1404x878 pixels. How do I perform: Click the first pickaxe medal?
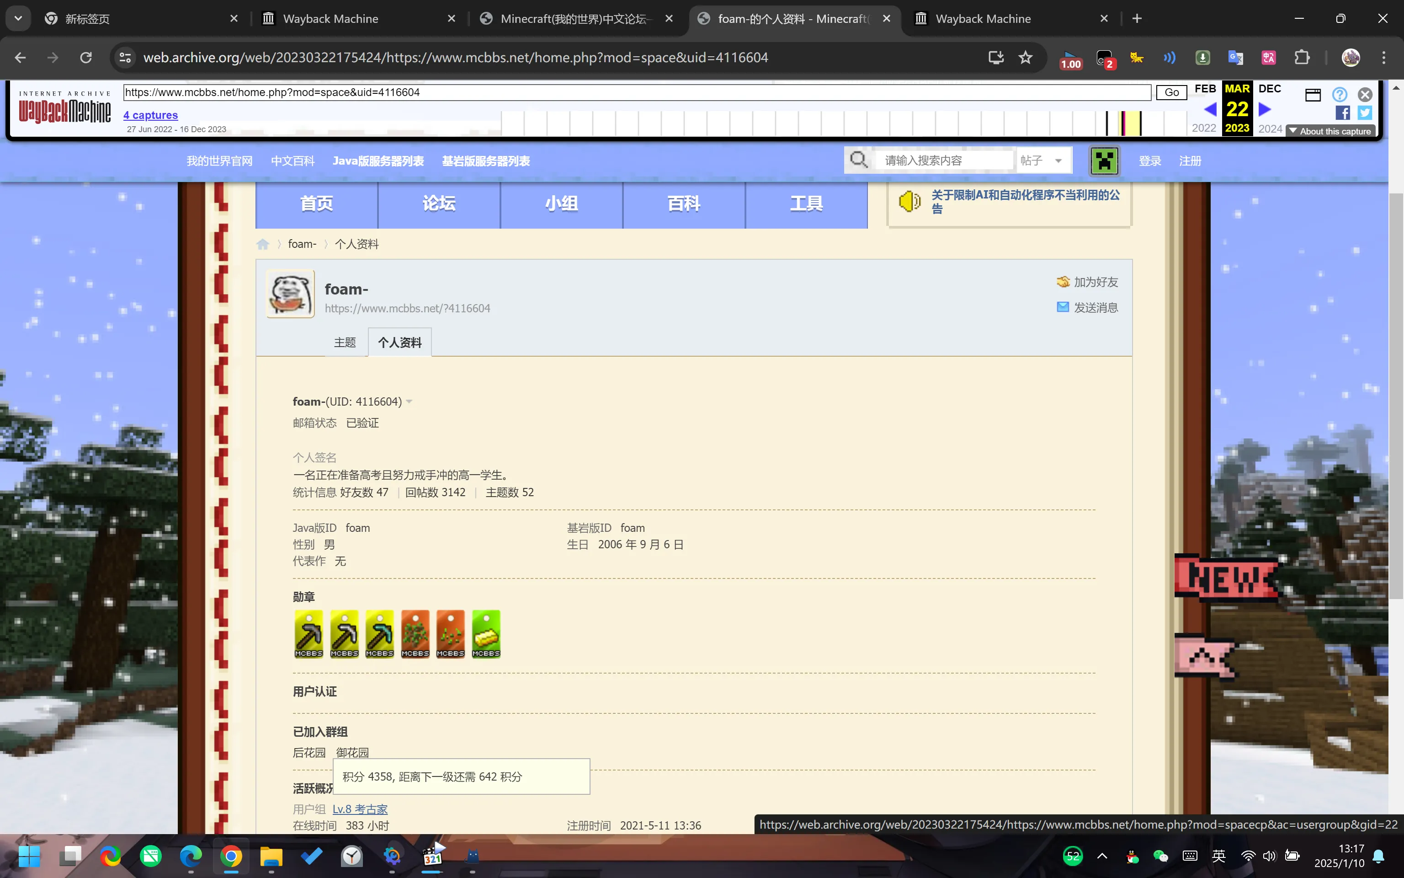coord(308,633)
